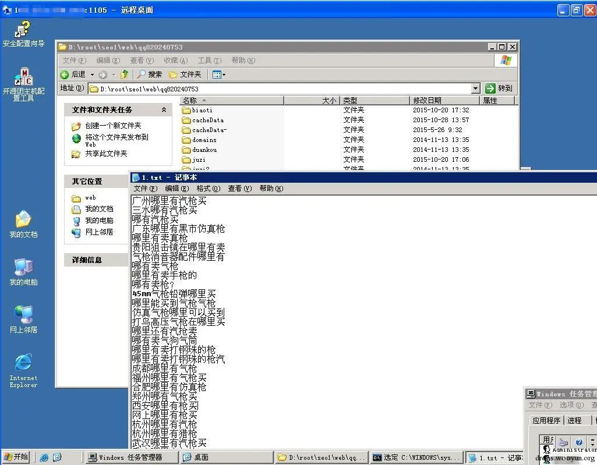Click the 转到 go button

pyautogui.click(x=499, y=88)
